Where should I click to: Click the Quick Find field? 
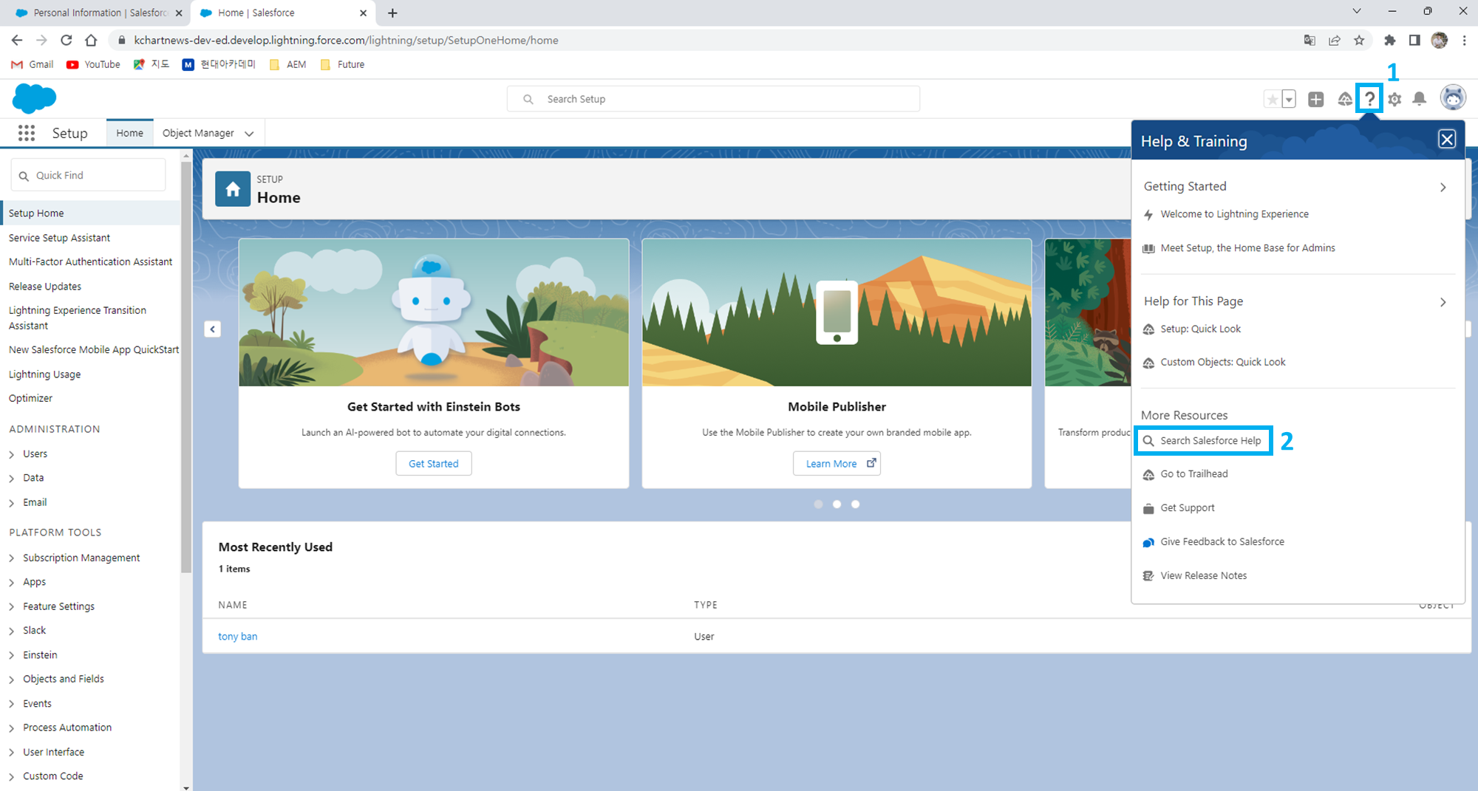click(88, 176)
